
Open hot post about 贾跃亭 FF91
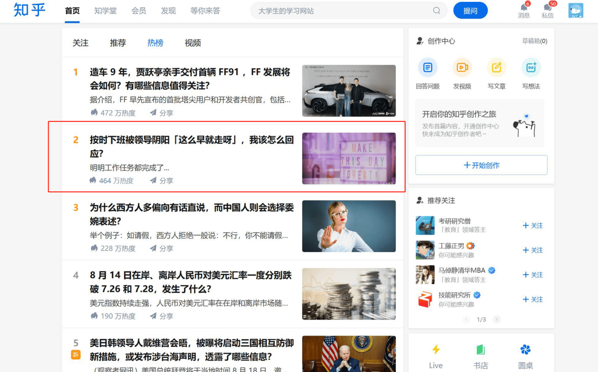coord(190,79)
